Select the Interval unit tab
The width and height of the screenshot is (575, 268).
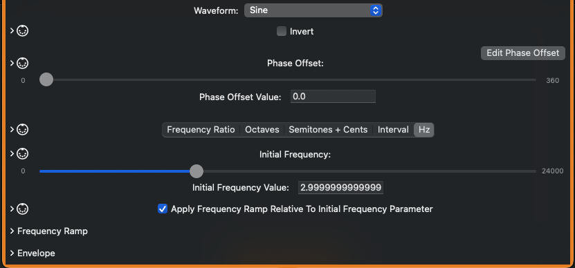(x=393, y=130)
